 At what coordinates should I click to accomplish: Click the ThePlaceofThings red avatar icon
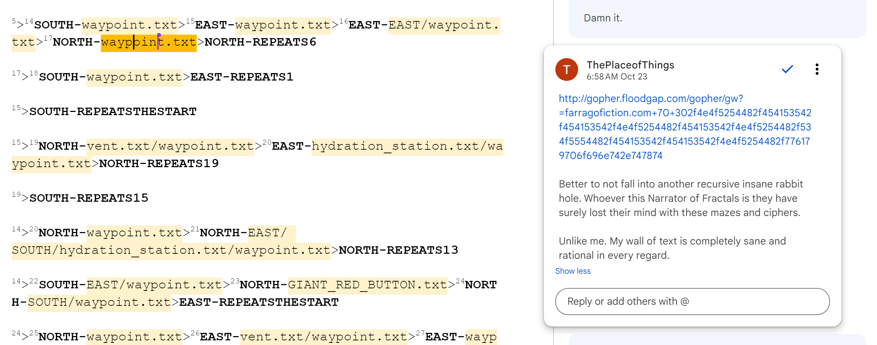566,69
